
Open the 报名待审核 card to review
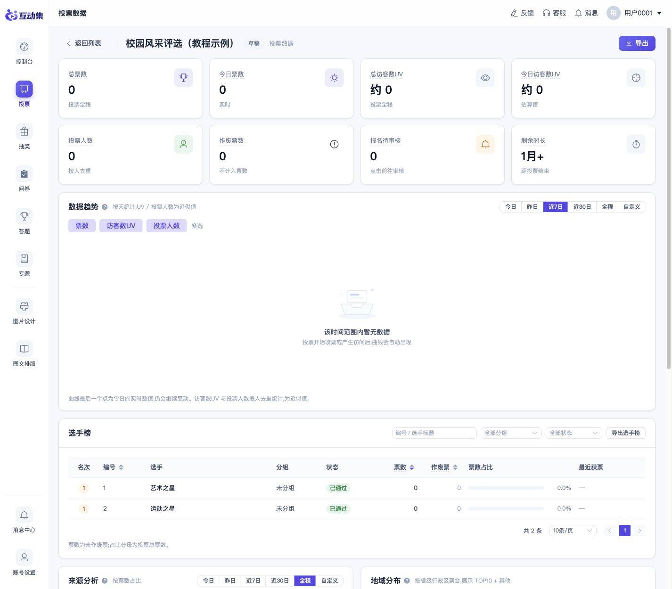432,155
